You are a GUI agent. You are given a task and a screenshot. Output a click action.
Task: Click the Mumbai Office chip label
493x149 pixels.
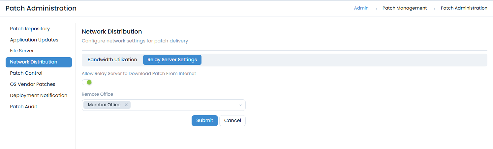[104, 105]
